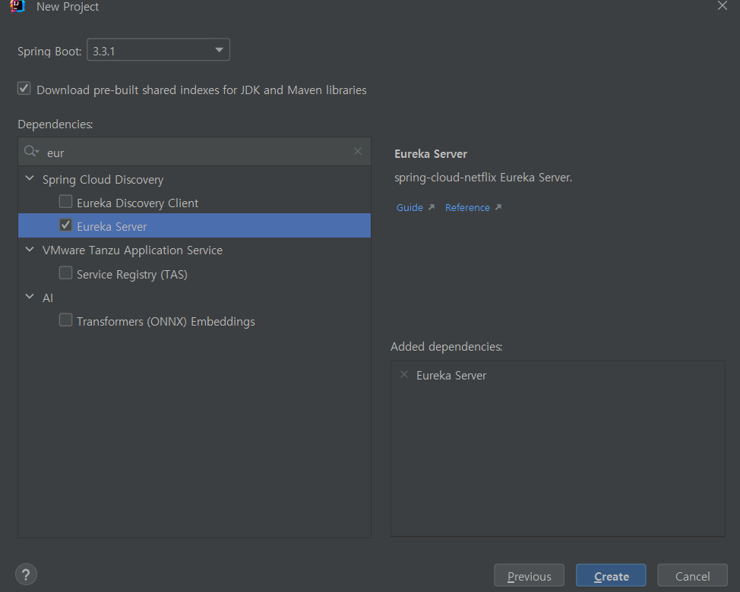Click the New Project window title
This screenshot has height=592, width=740.
(x=68, y=7)
